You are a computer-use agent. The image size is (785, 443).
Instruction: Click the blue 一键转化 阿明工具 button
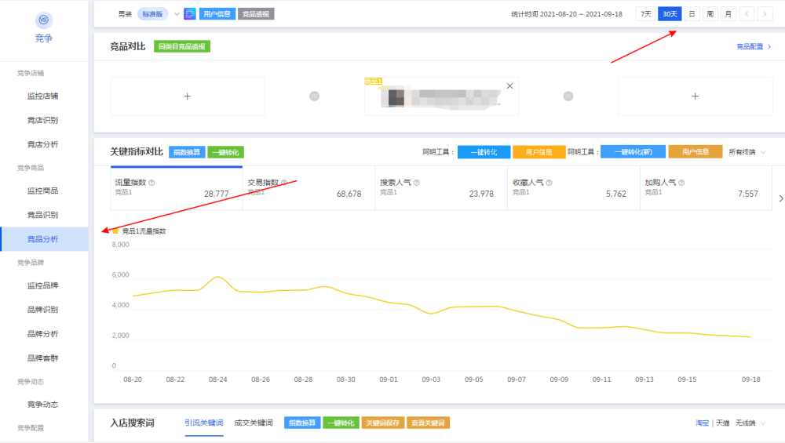pyautogui.click(x=484, y=152)
